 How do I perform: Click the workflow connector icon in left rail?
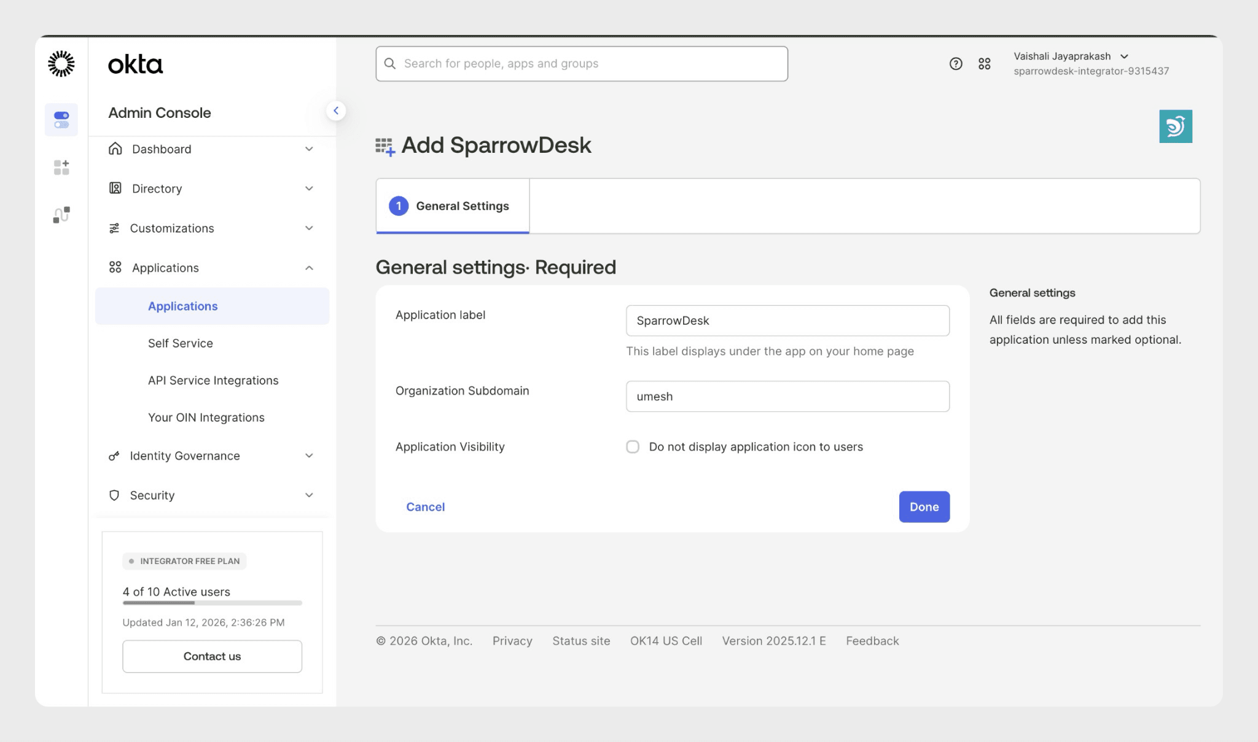pos(61,215)
